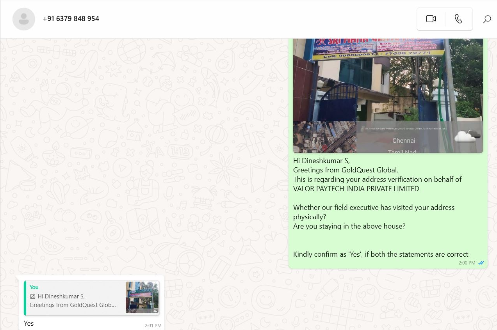
Task: Click 'Are you staying in the above house?' line
Action: pyautogui.click(x=349, y=226)
